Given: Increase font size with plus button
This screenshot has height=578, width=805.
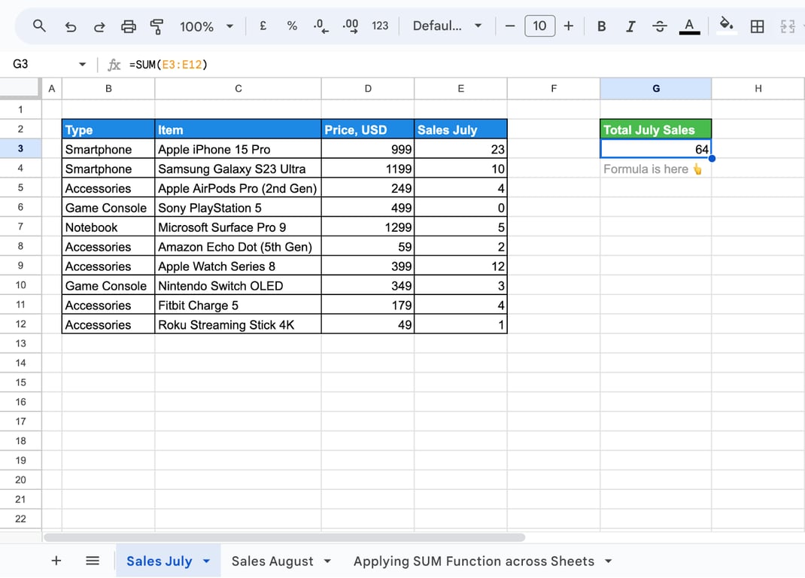Looking at the screenshot, I should (568, 26).
